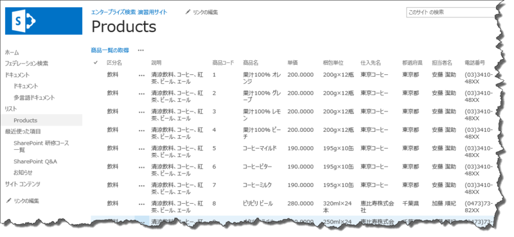Sort by 区分名 column header
Image resolution: width=514 pixels, height=237 pixels.
pyautogui.click(x=114, y=63)
